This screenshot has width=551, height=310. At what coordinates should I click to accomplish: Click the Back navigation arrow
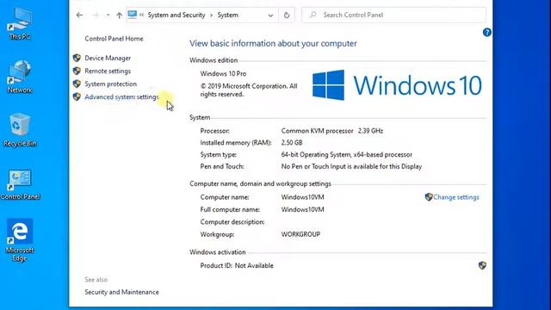79,15
